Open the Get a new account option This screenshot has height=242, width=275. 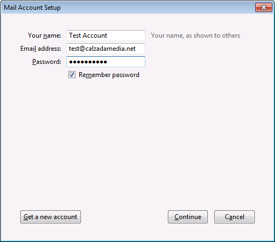[x=50, y=217]
